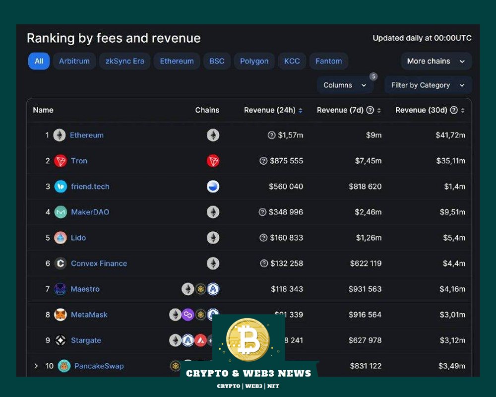Click the help icon beside MakerDAO's $348 996
The image size is (496, 397).
262,212
